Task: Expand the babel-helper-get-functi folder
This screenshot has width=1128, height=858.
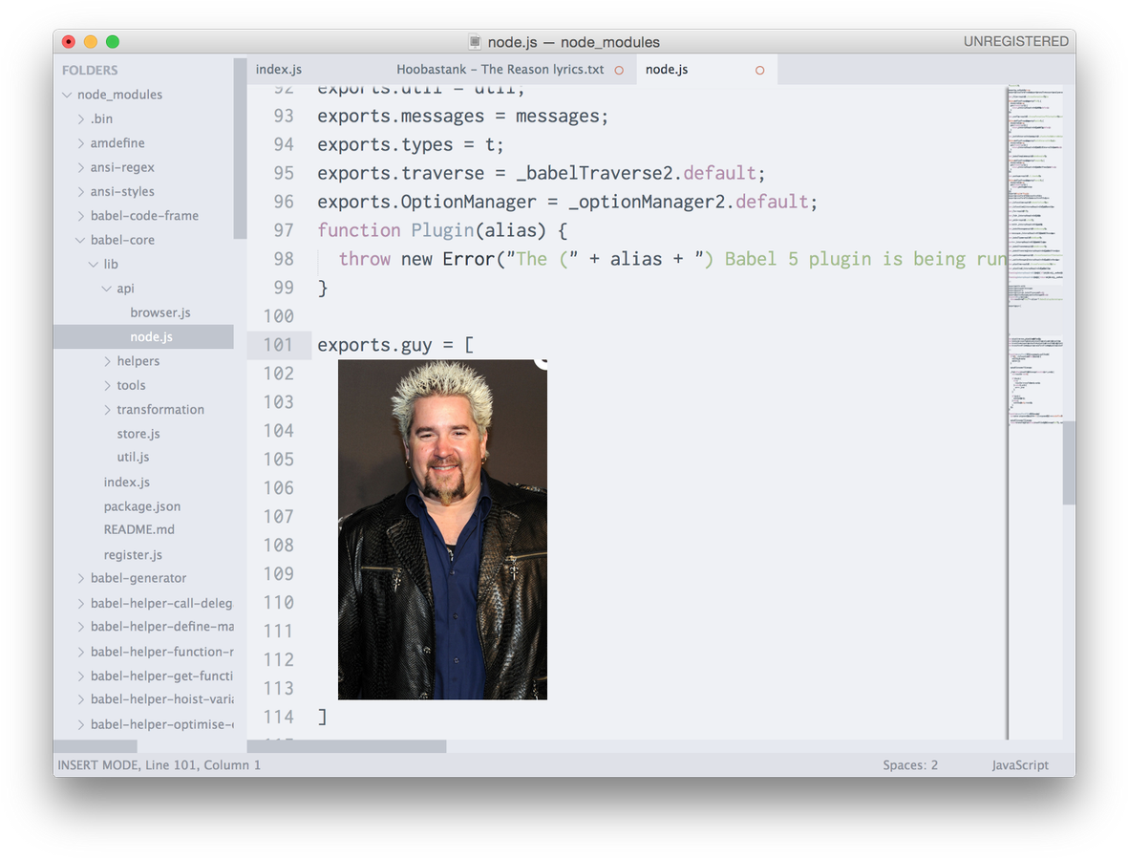Action: click(80, 676)
